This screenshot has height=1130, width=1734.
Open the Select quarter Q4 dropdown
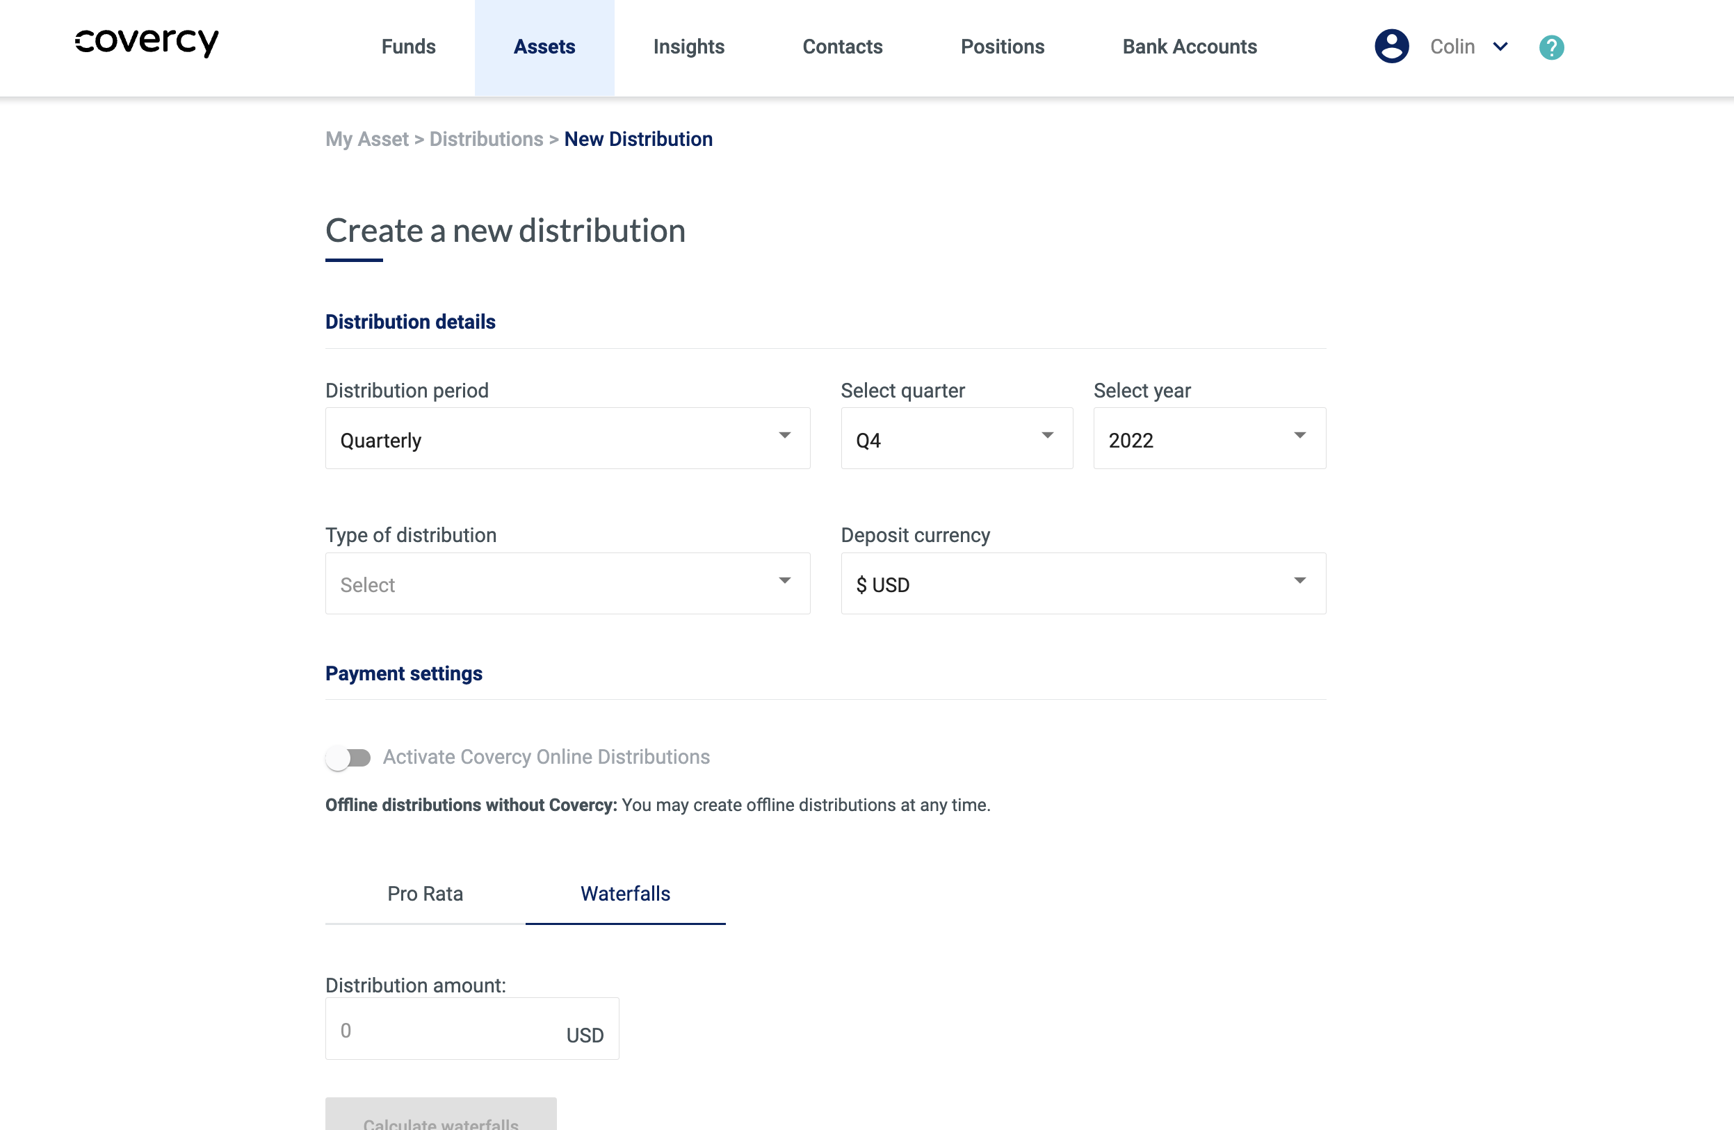pos(956,439)
